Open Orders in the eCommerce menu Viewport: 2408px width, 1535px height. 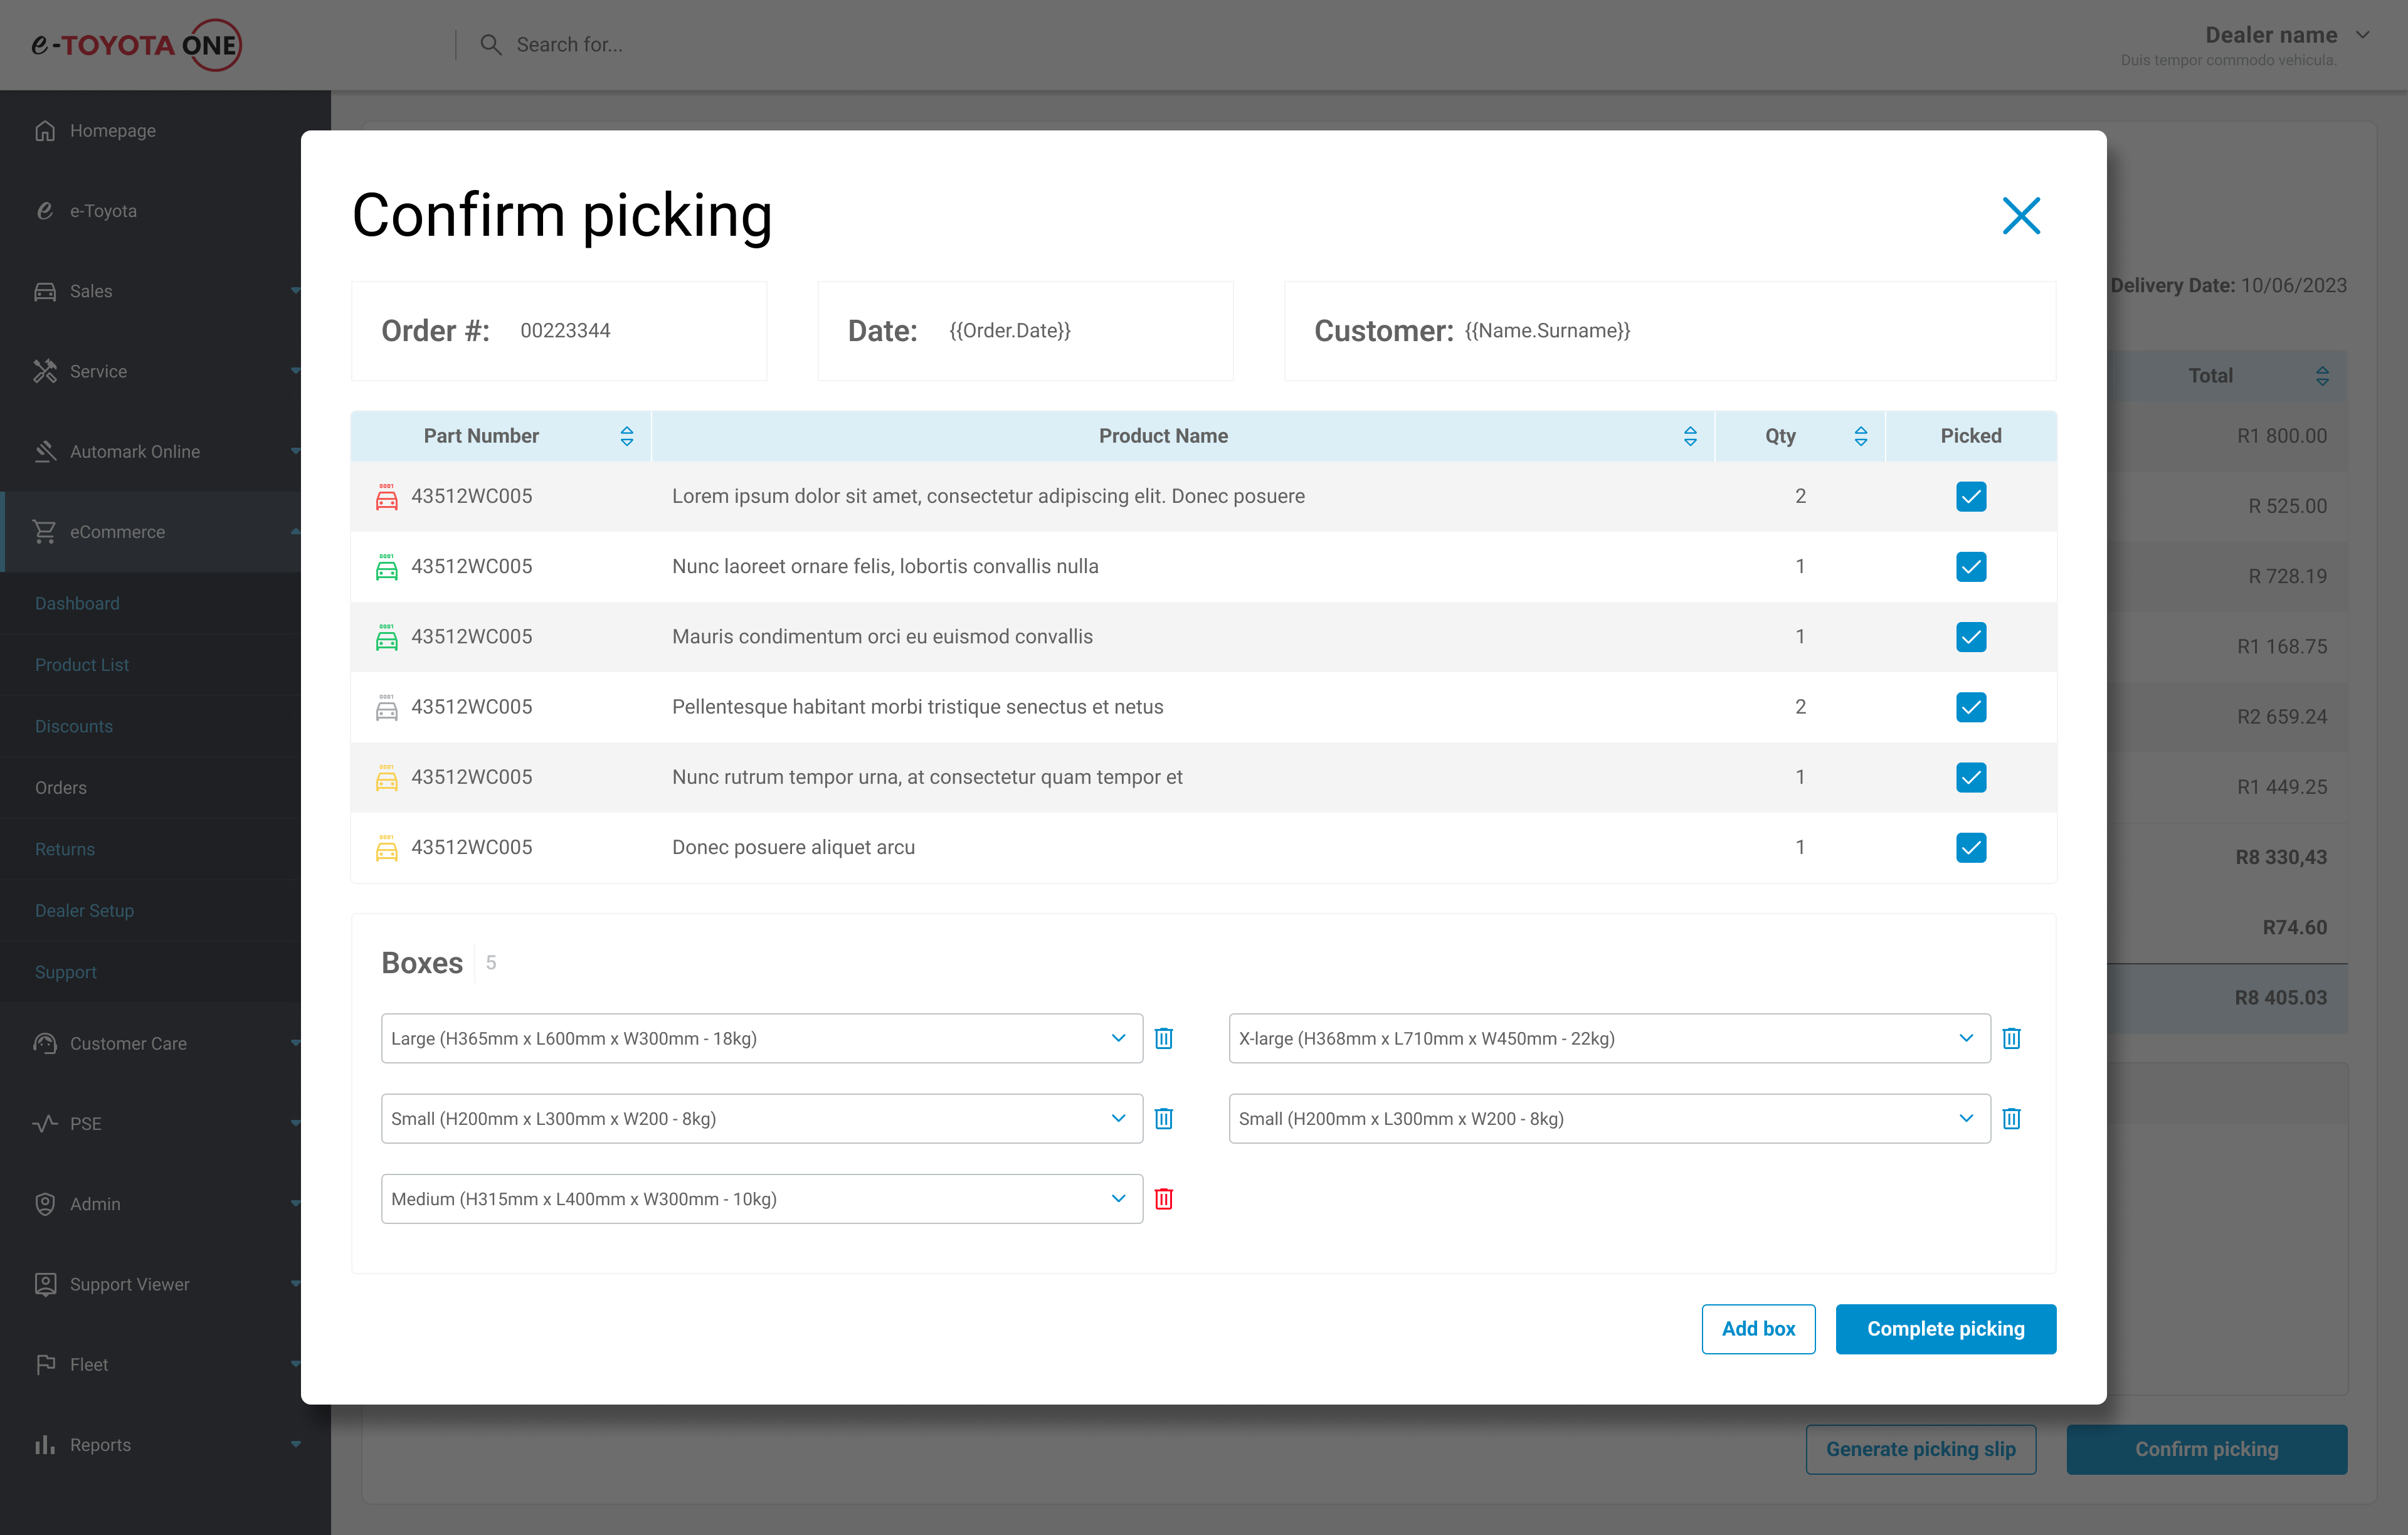click(x=61, y=787)
